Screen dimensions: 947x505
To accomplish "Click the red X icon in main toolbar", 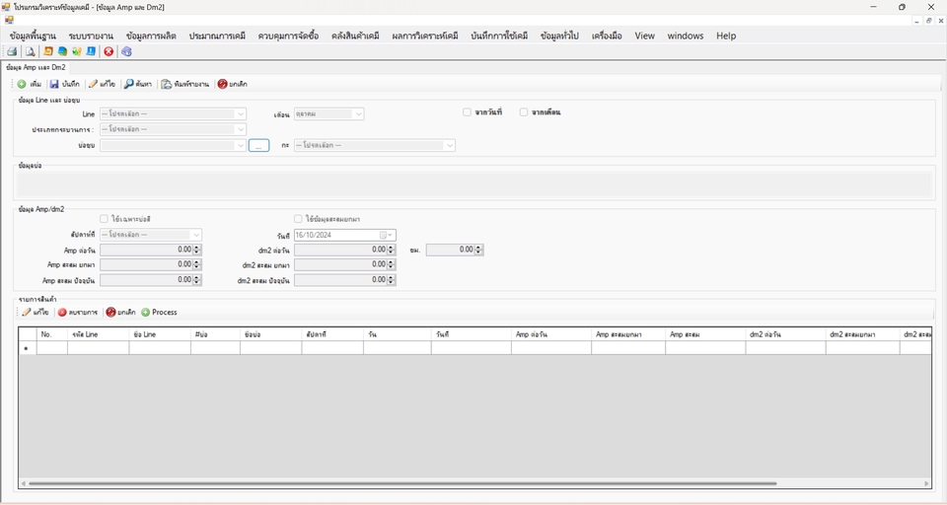I will coord(109,51).
